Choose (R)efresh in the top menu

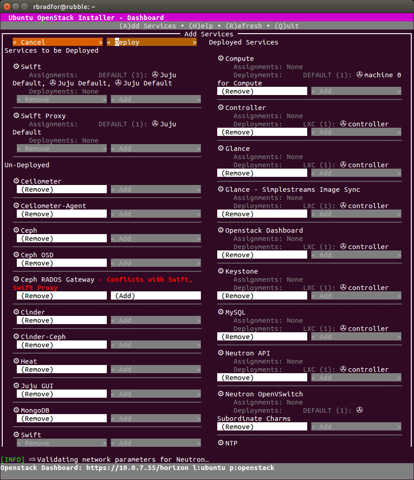(244, 26)
